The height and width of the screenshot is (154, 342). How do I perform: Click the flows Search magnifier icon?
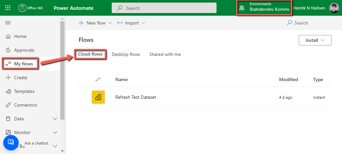(x=290, y=23)
